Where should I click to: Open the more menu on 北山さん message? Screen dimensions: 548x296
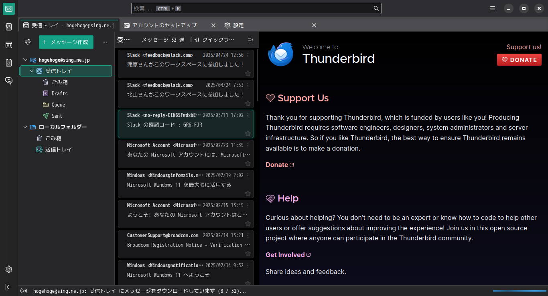pos(248,85)
